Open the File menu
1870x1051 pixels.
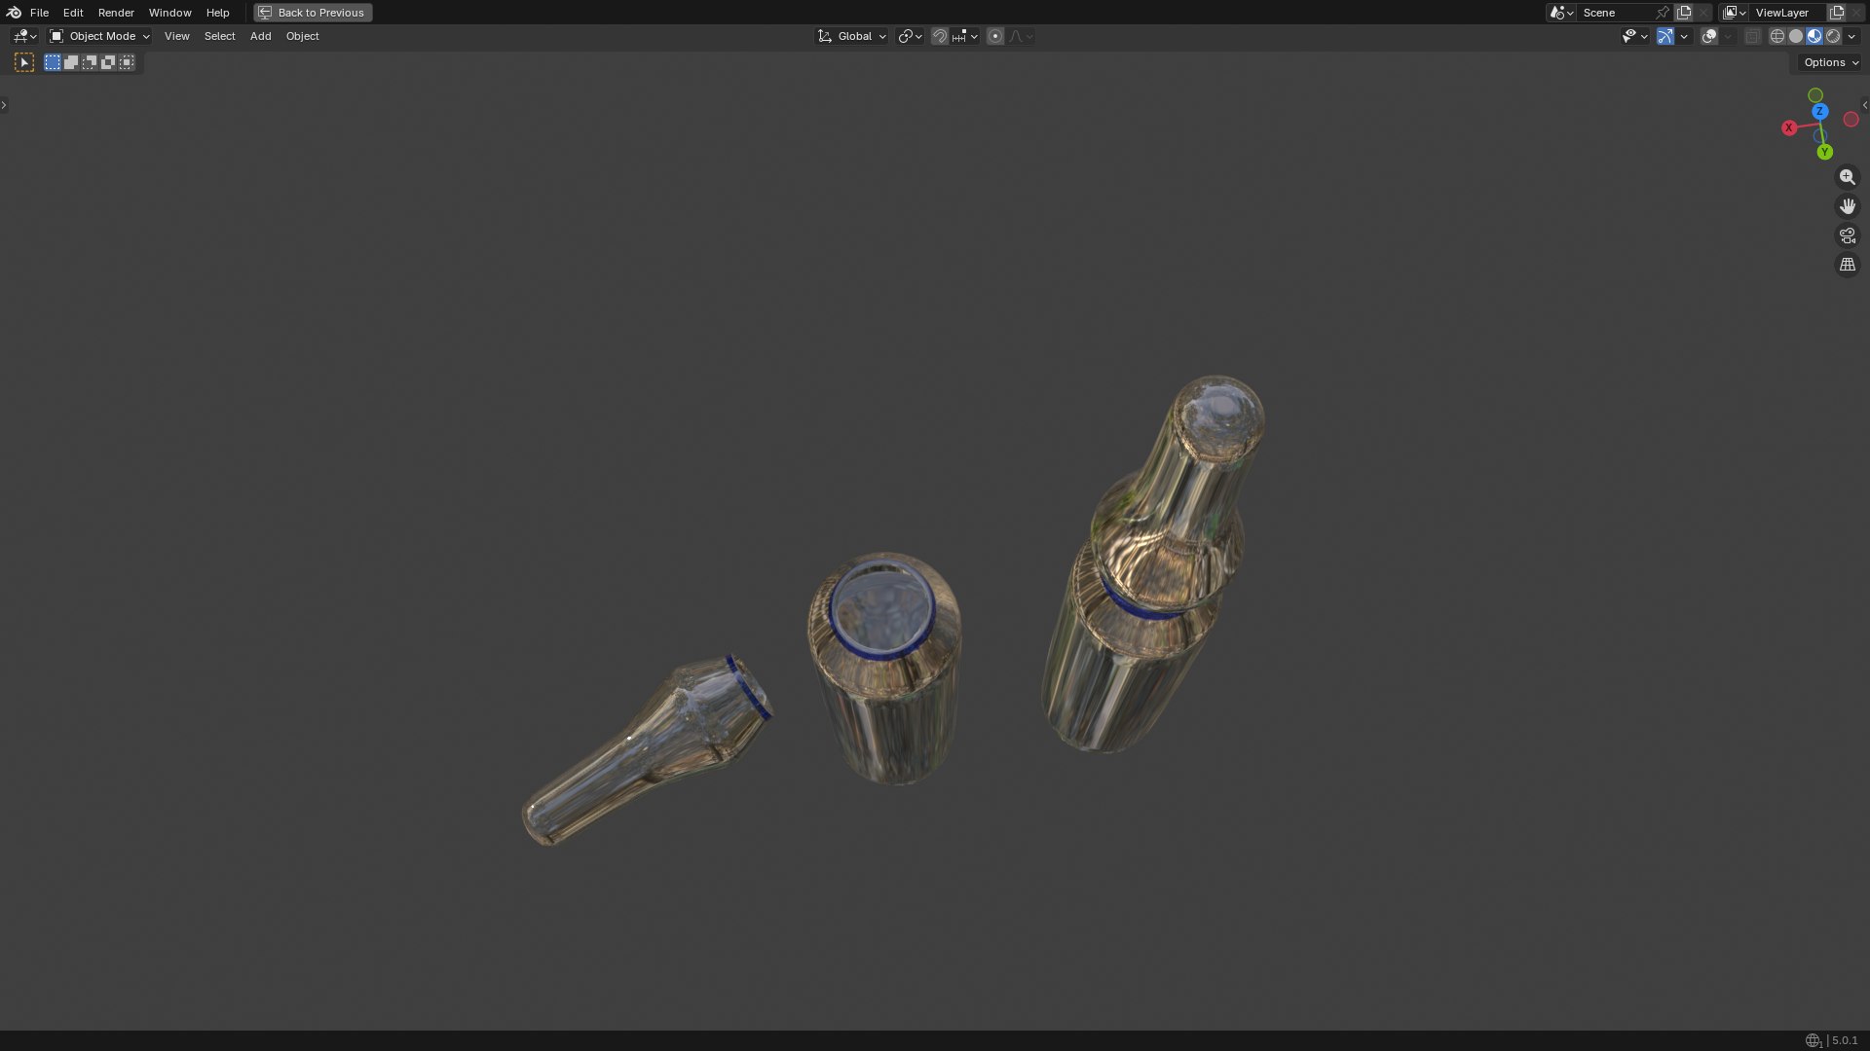coord(39,13)
